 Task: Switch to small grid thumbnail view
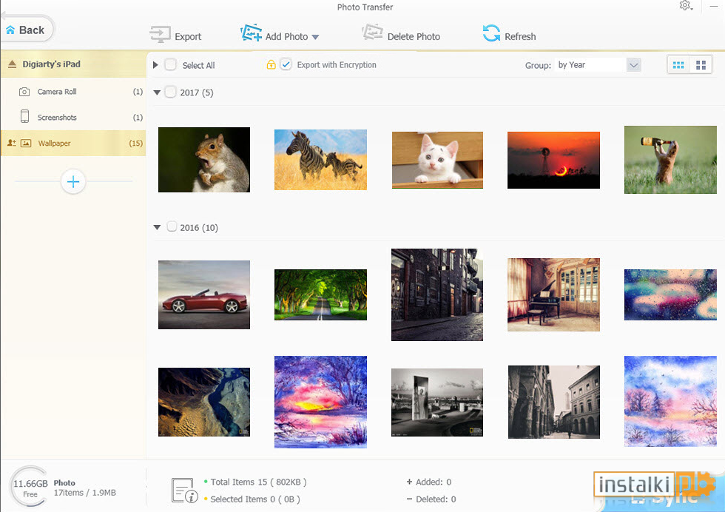click(678, 65)
